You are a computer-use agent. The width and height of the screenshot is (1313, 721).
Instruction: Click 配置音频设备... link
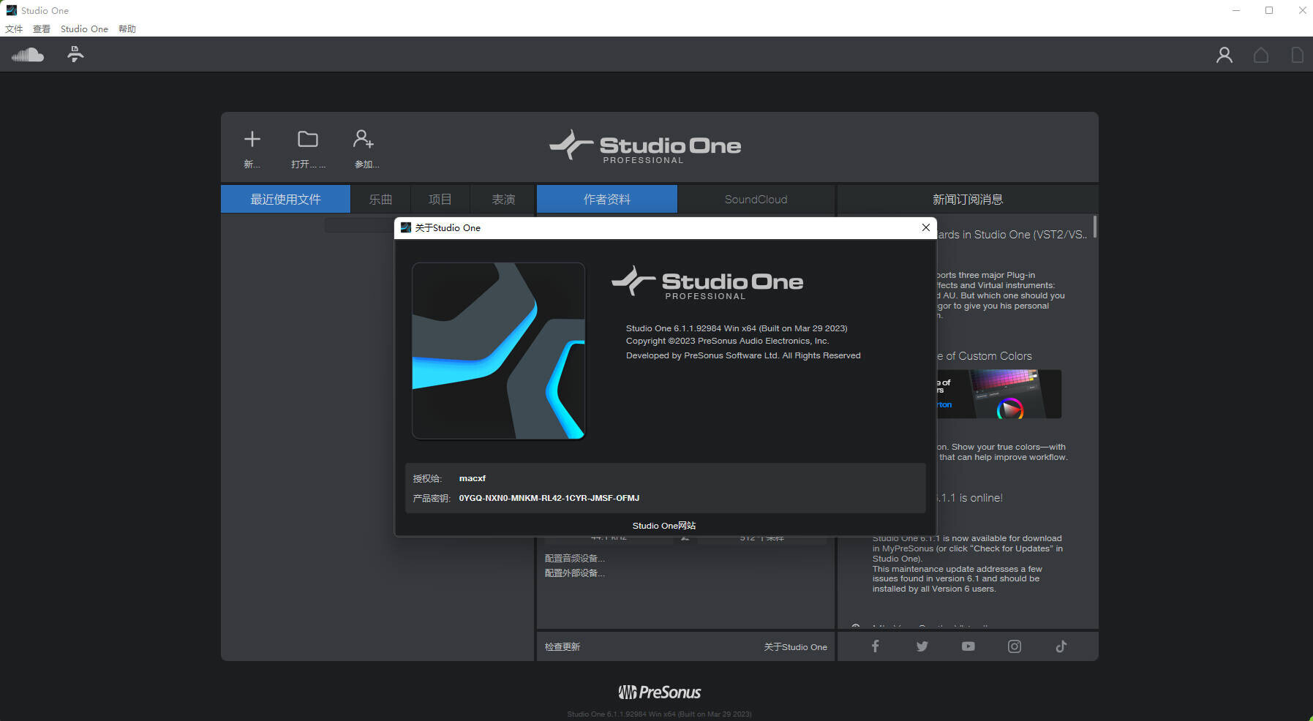click(x=575, y=558)
